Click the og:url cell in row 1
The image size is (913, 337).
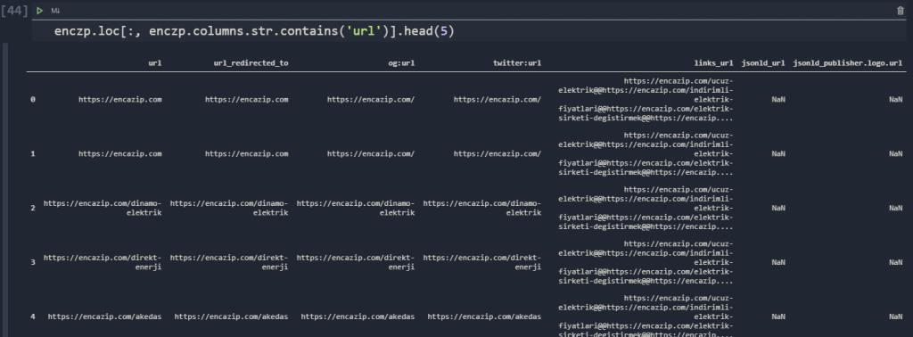tap(371, 153)
